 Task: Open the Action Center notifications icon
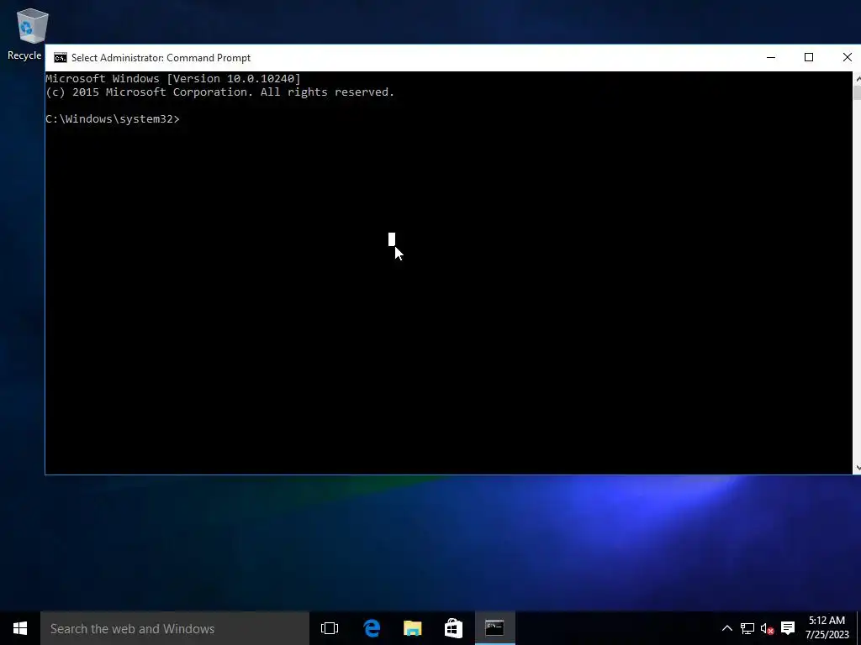click(x=788, y=628)
